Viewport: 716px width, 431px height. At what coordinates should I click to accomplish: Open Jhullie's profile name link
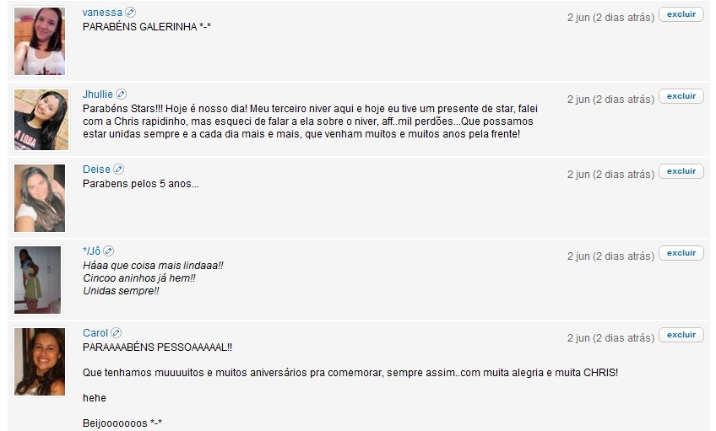click(98, 94)
